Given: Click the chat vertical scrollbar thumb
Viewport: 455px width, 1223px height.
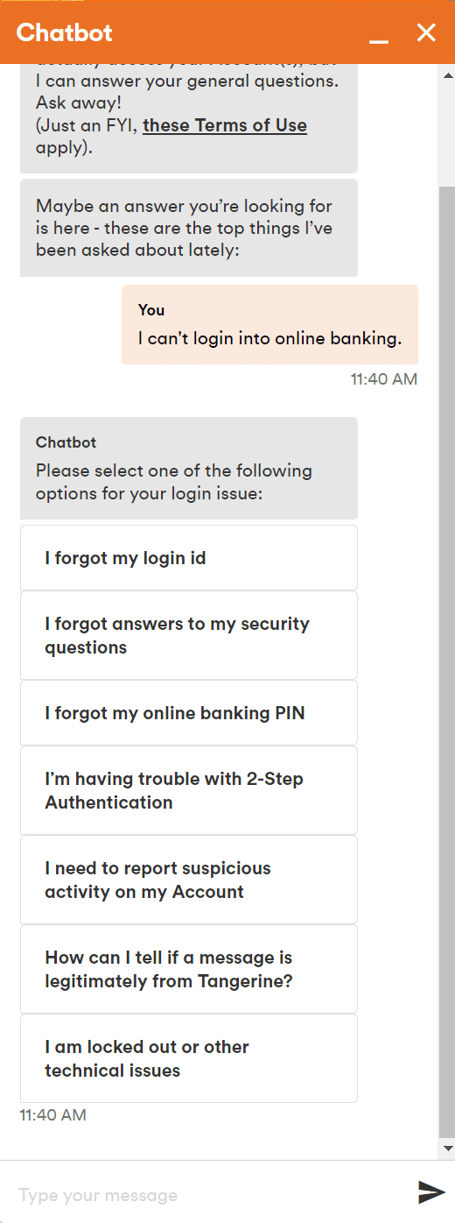Looking at the screenshot, I should coord(447,657).
